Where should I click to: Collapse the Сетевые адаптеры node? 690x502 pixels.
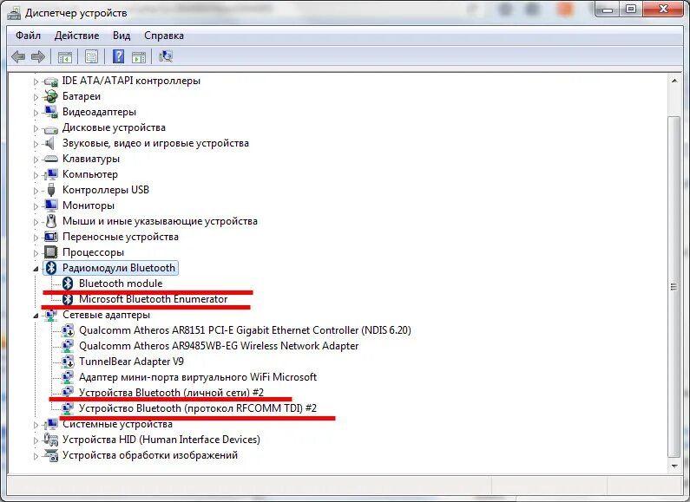(36, 316)
